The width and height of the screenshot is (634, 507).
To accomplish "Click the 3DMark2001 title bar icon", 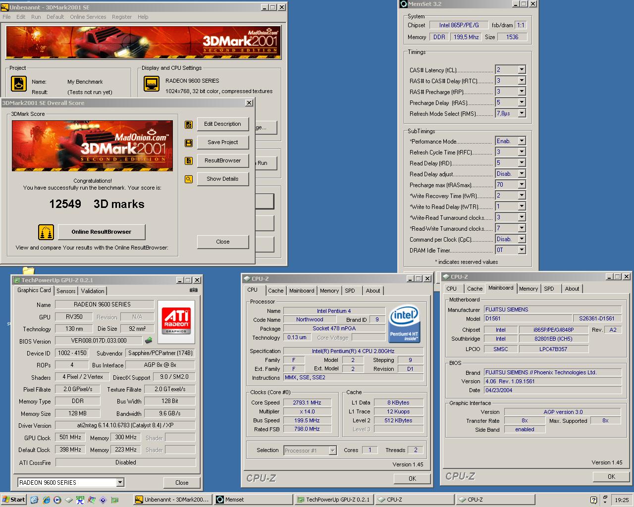I will tap(5, 7).
